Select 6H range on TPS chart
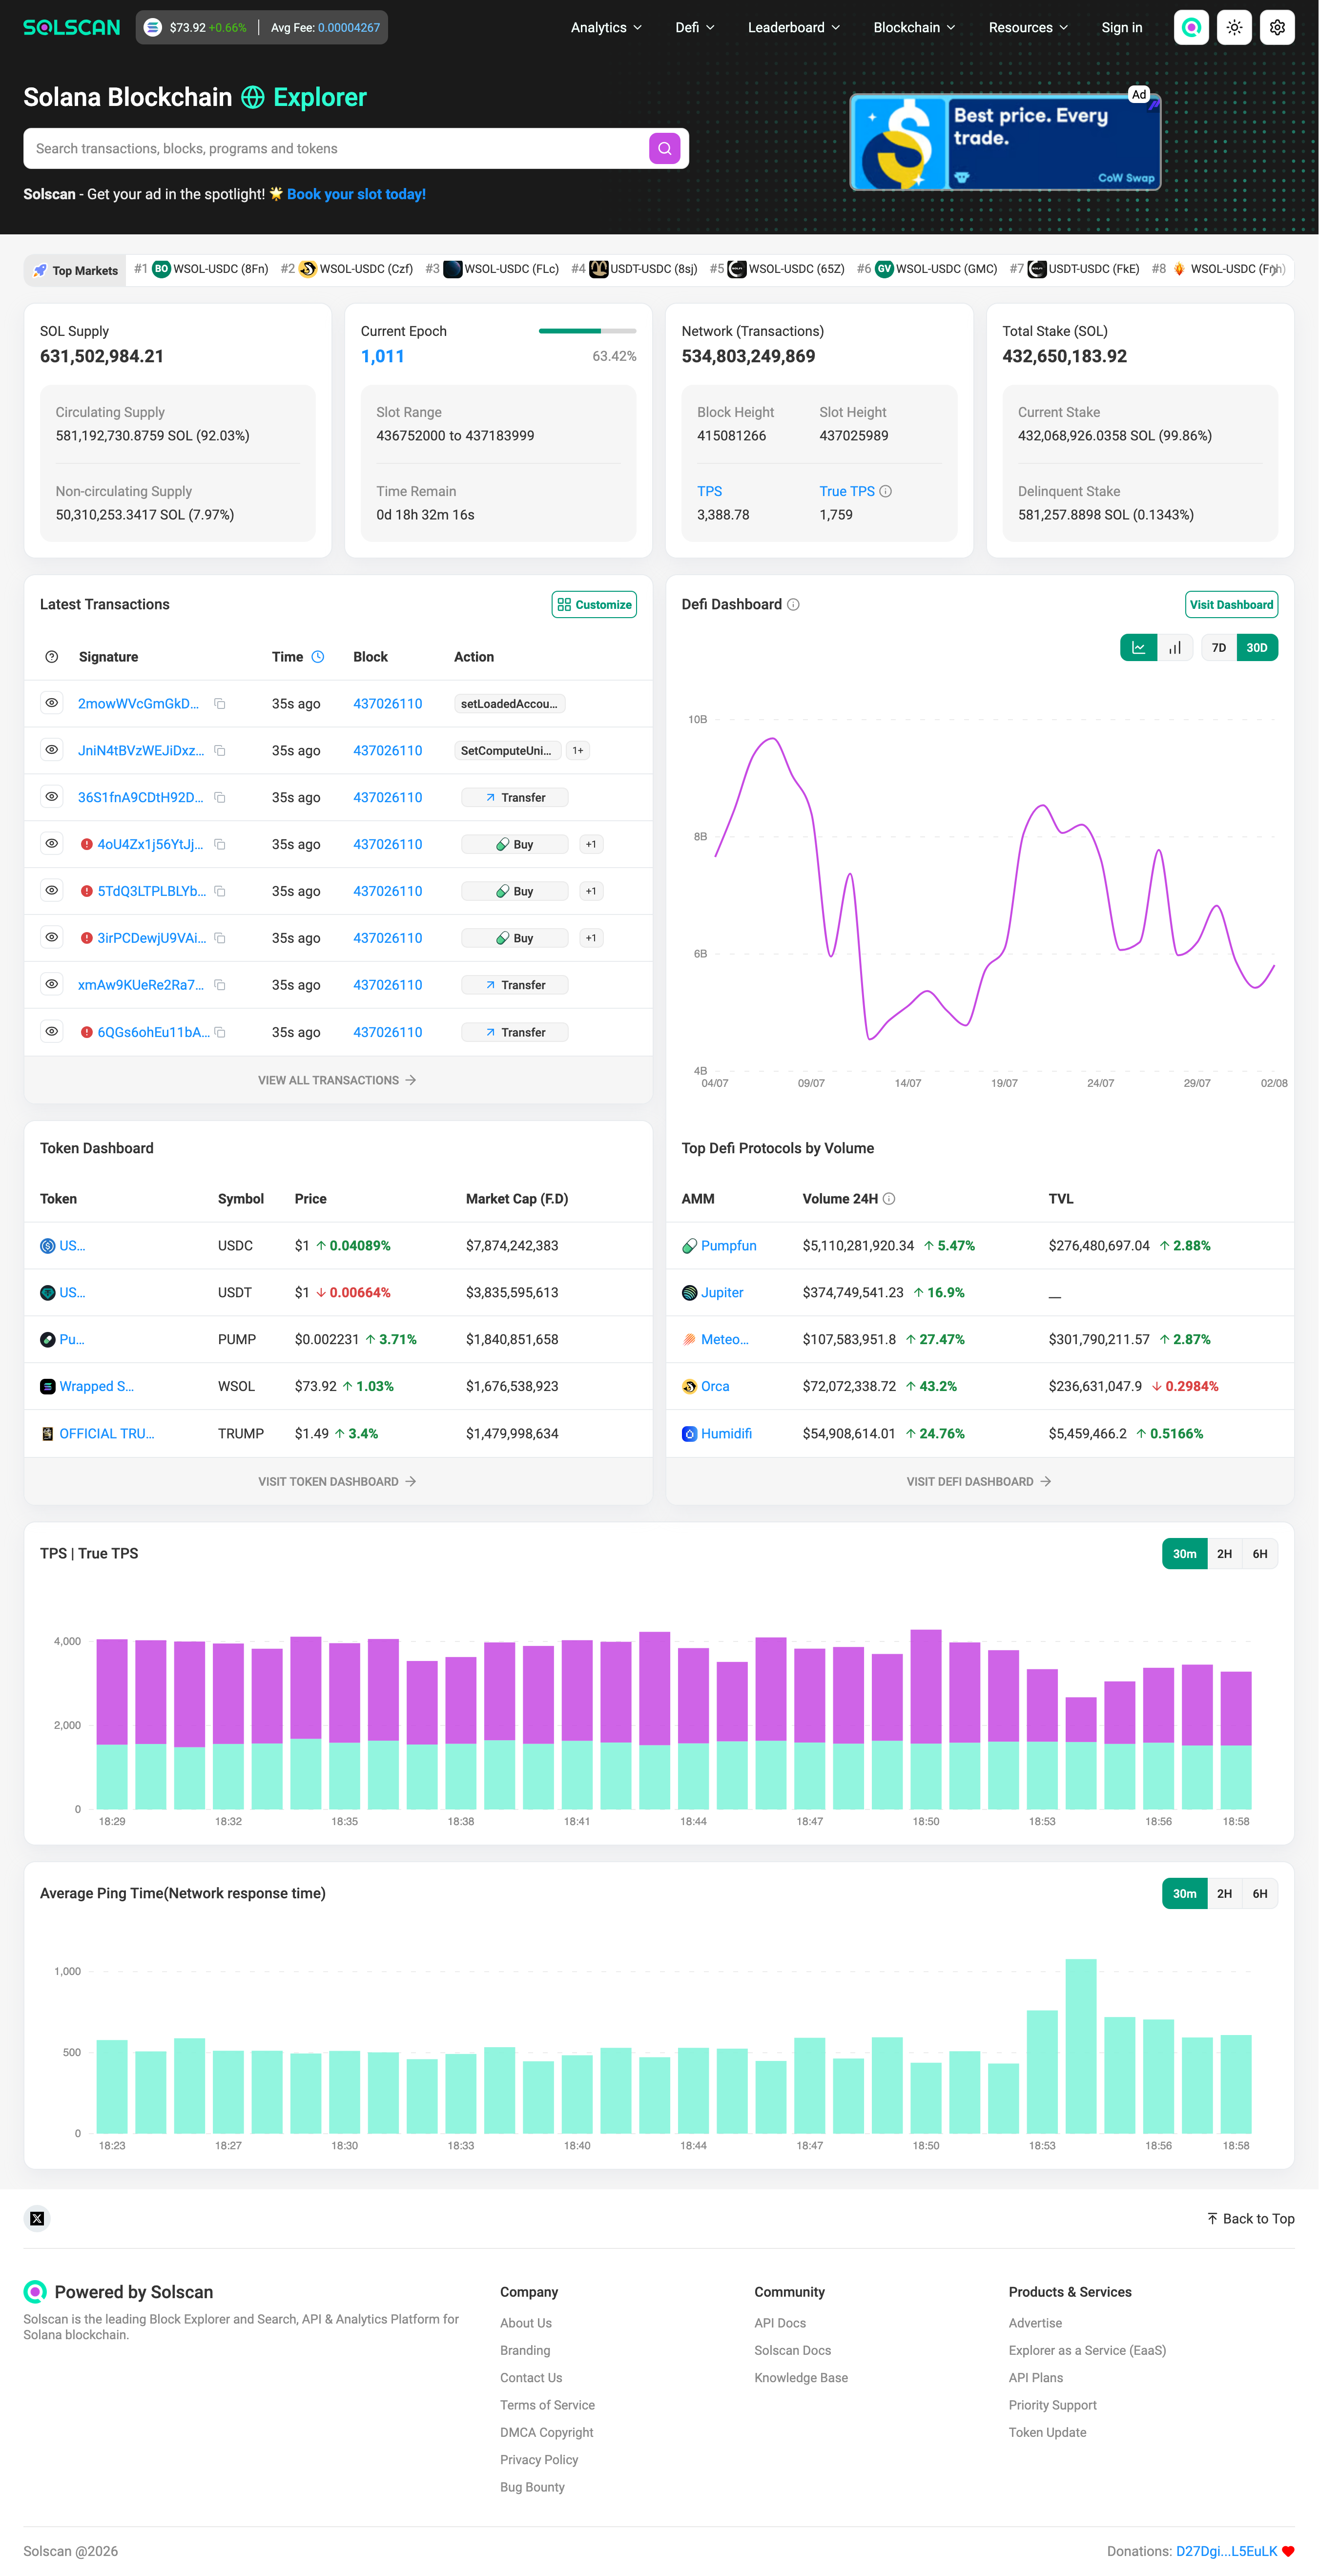This screenshot has width=1319, height=2576. pyautogui.click(x=1260, y=1554)
